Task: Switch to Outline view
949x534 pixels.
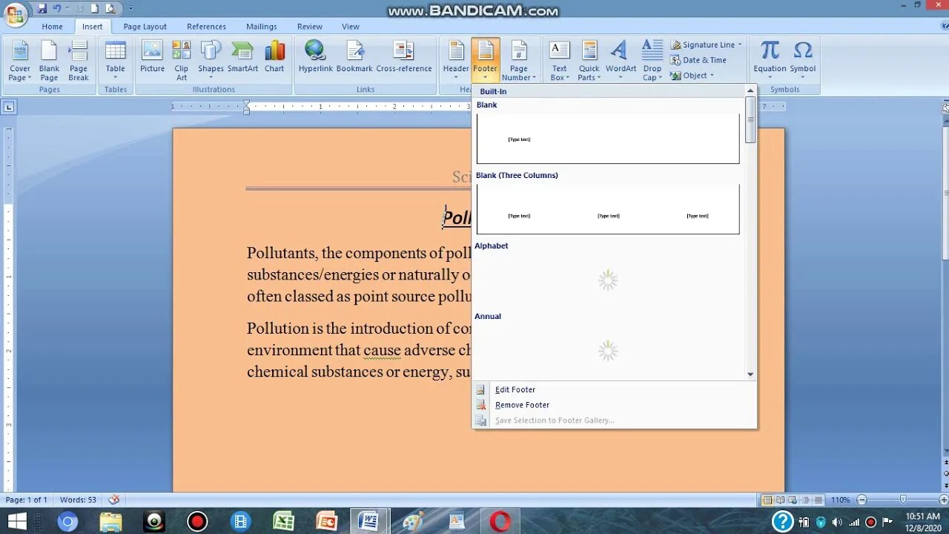Action: 805,500
